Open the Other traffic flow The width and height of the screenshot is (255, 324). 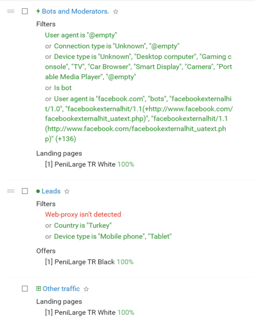[61, 289]
